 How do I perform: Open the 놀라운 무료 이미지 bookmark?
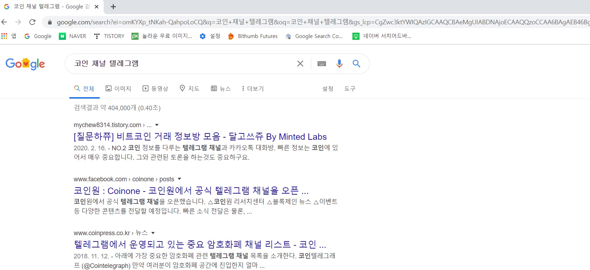tap(162, 36)
